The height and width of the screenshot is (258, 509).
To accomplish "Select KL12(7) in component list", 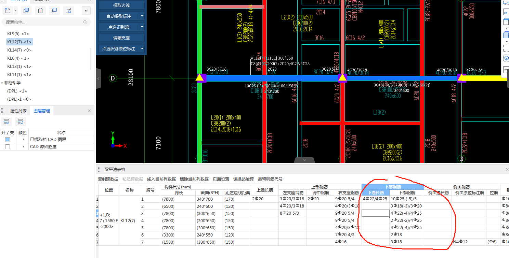I will [x=19, y=42].
